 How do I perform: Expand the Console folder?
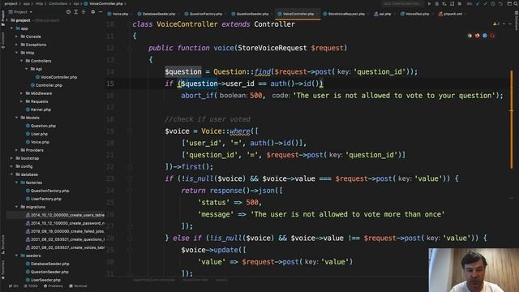point(16,36)
